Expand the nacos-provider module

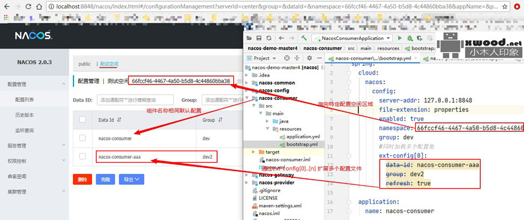pos(247,183)
